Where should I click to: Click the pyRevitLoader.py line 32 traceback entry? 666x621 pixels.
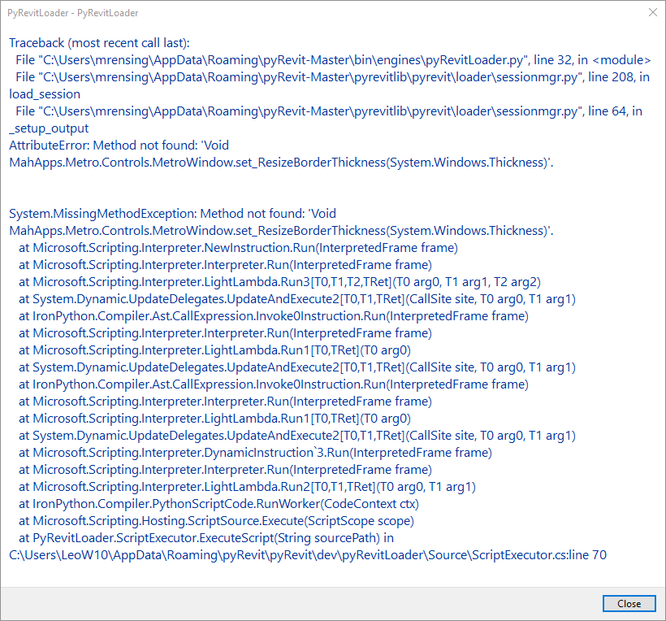[333, 60]
